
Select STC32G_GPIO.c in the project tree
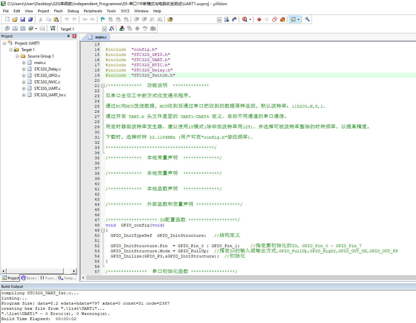pos(47,76)
